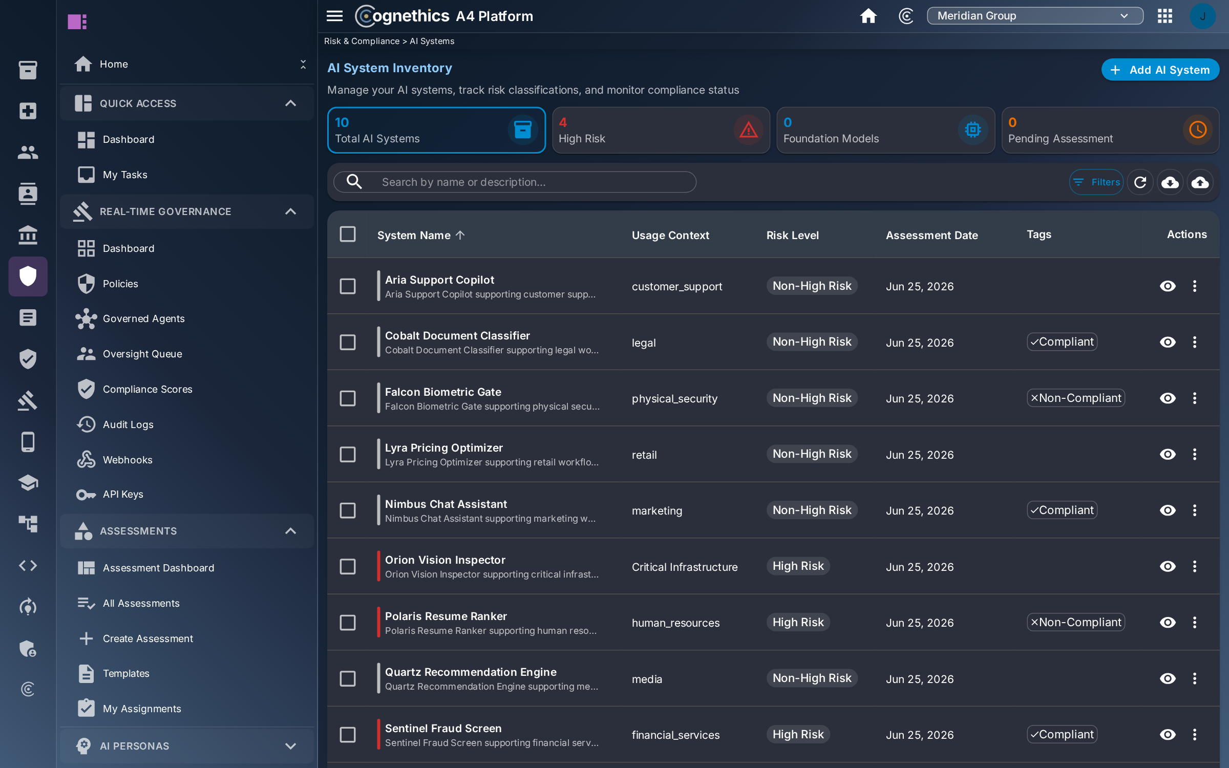This screenshot has height=768, width=1229.
Task: Tick the select-all checkbox in table header
Action: tap(348, 234)
